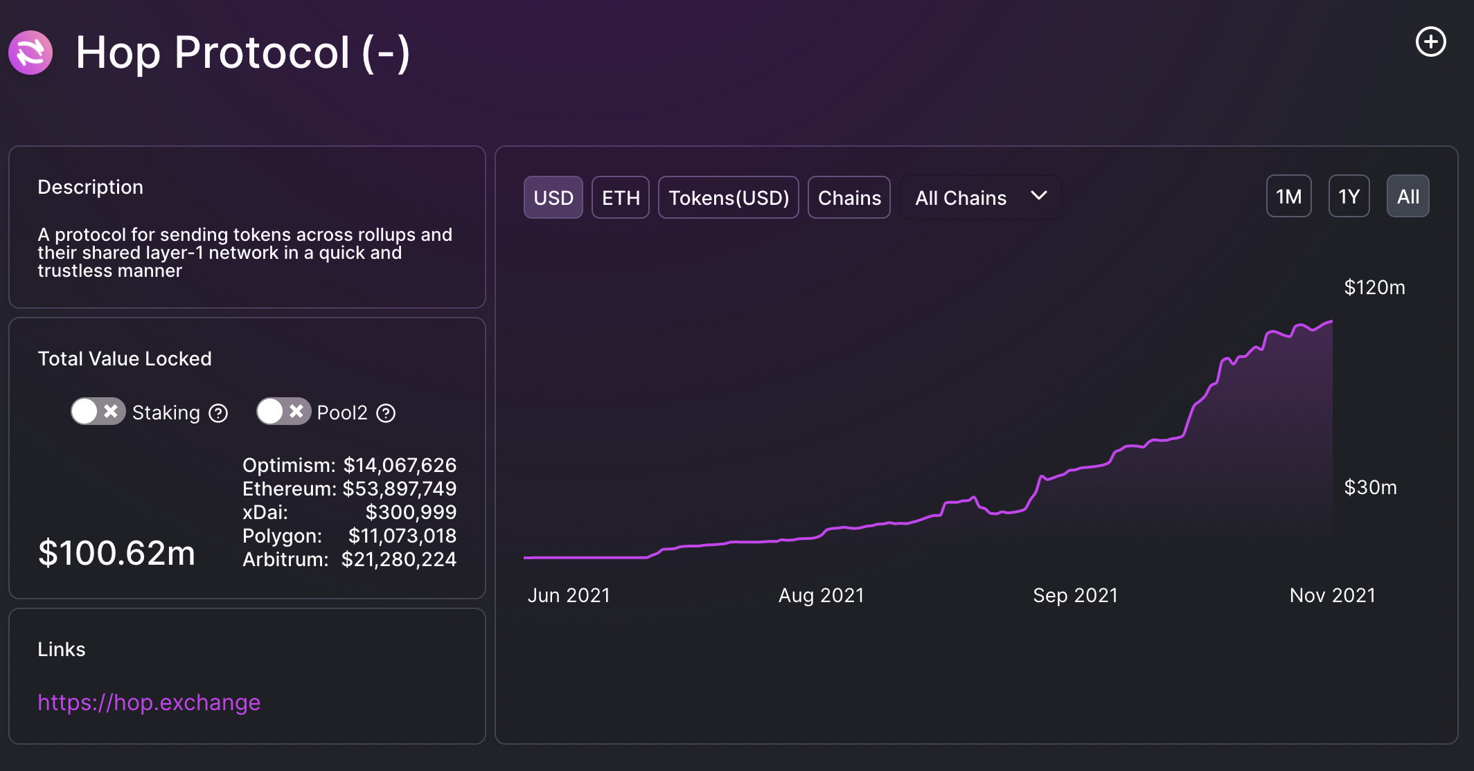Switch to the Chains chart view
1474x771 pixels.
pos(849,198)
